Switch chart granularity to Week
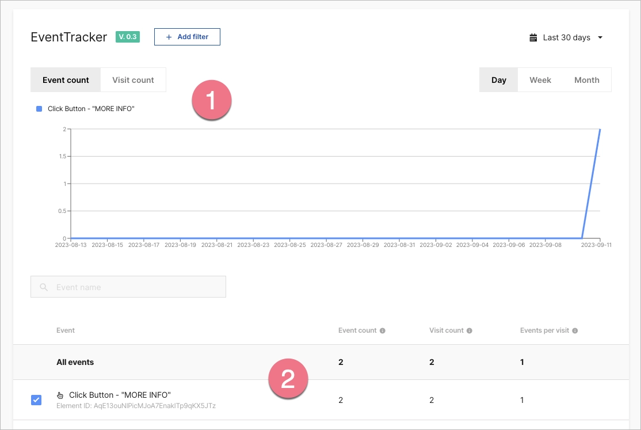Viewport: 641px width, 430px height. tap(540, 80)
